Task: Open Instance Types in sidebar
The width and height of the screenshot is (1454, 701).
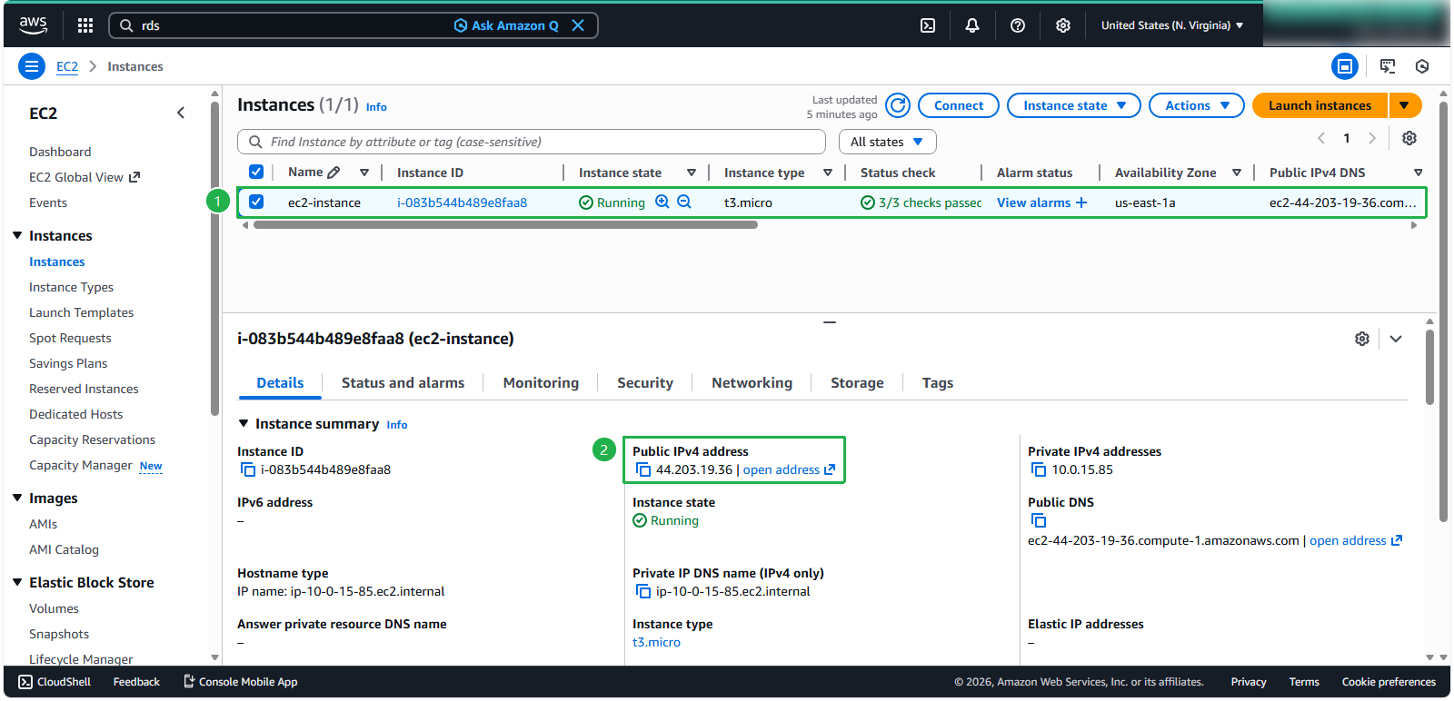Action: (71, 287)
